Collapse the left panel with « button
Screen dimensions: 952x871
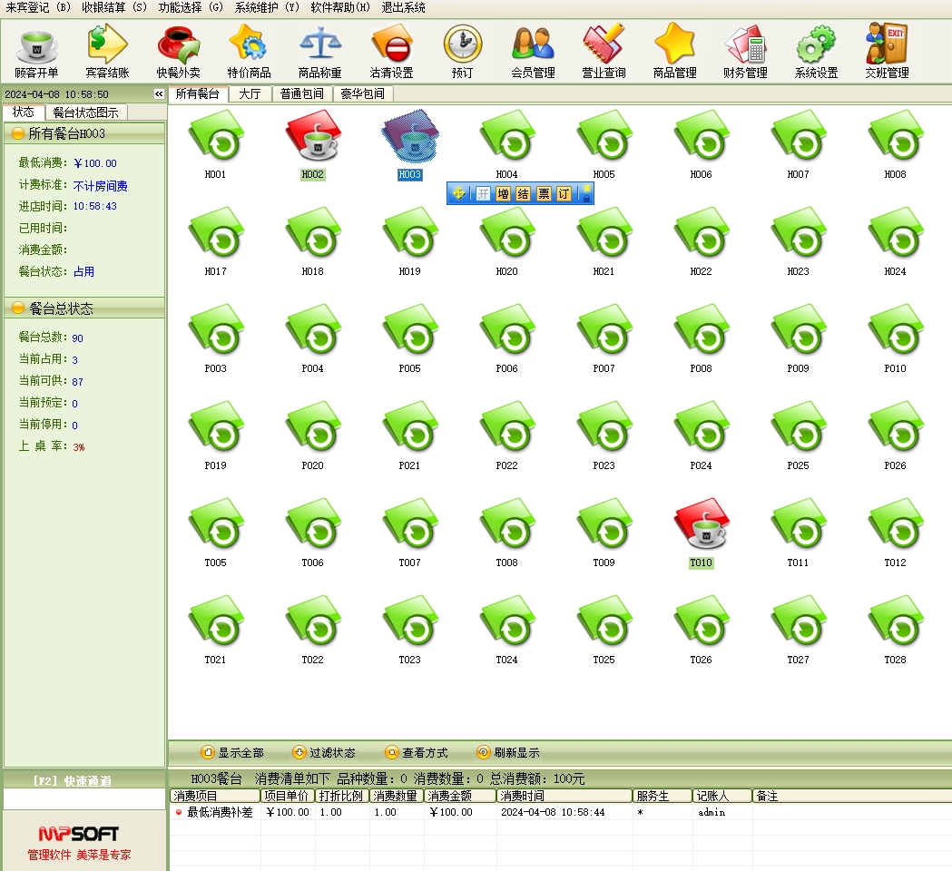[x=159, y=94]
